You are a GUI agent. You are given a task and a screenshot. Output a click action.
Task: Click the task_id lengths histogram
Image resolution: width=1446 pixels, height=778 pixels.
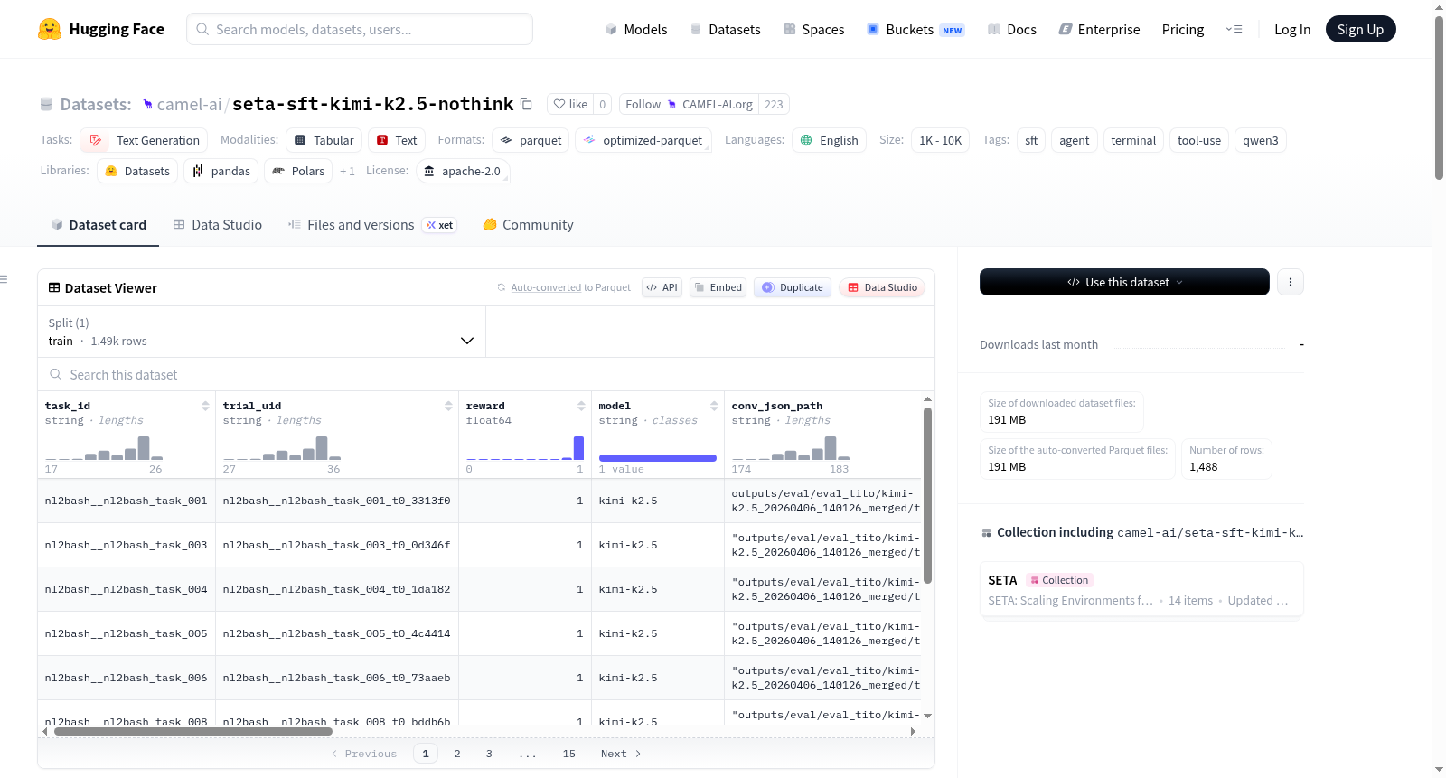[x=104, y=448]
